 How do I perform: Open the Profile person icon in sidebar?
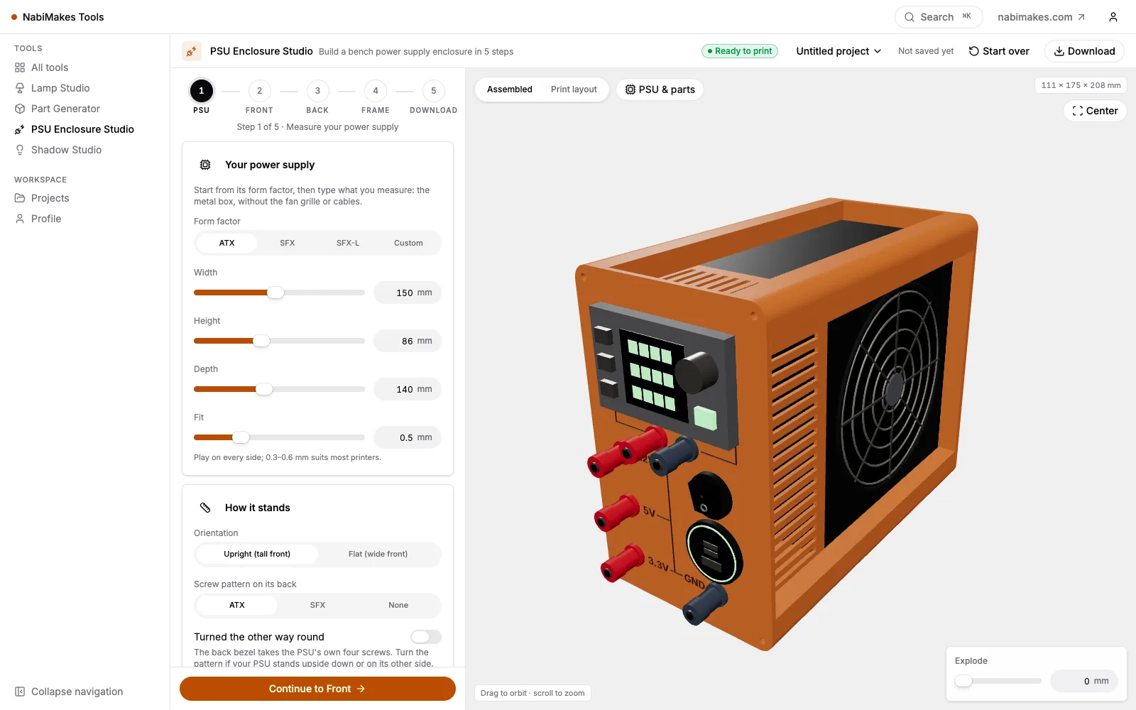click(20, 219)
